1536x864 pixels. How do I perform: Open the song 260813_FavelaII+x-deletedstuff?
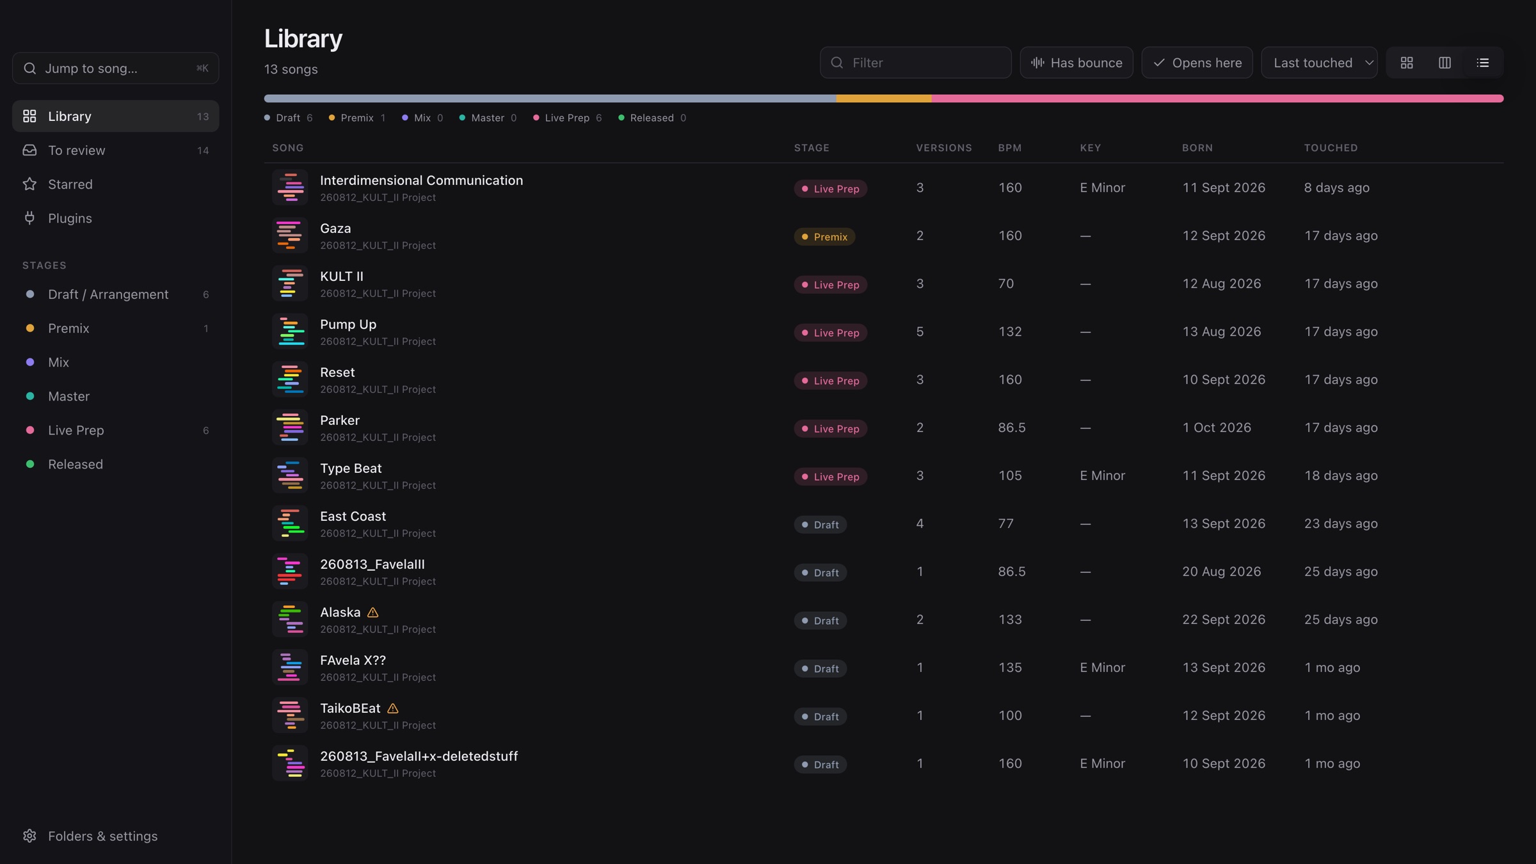[x=419, y=756]
